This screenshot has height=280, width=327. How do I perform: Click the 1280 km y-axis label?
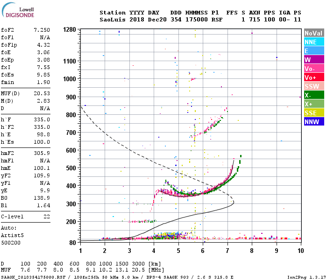tap(70, 29)
